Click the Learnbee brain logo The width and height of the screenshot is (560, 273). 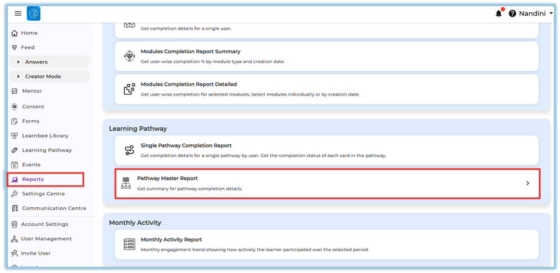(34, 13)
